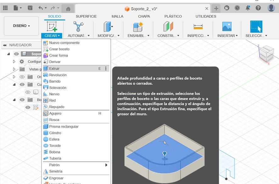279x184 pixels.
Task: Collapse the NAVEGADOR browser panel arrows
Action: 5,45
